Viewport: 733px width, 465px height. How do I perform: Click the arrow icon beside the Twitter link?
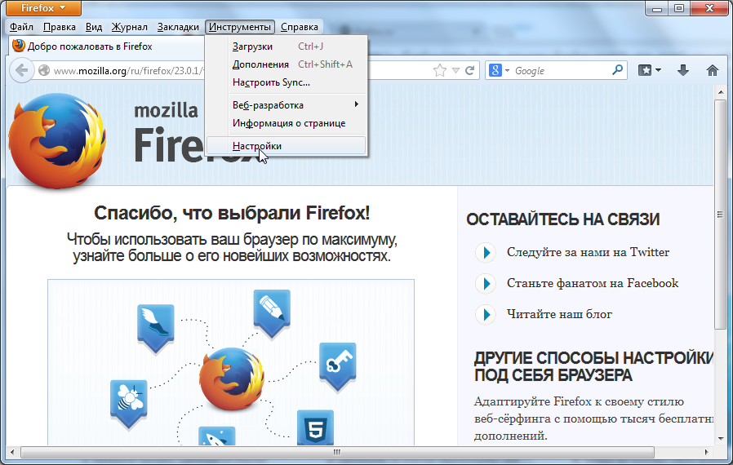(x=486, y=252)
